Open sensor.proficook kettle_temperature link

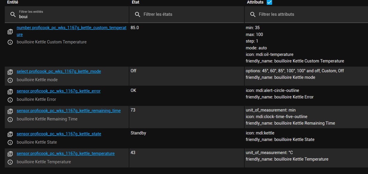point(66,153)
